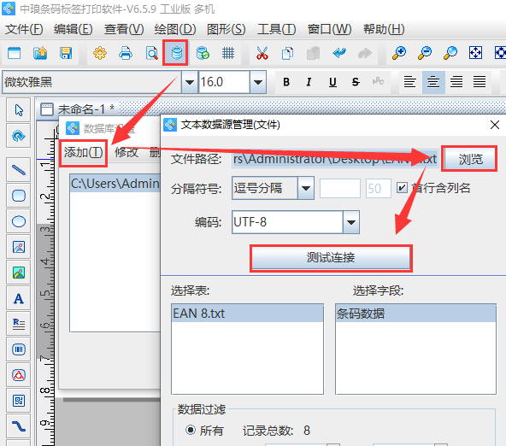Open print preview icon
The width and height of the screenshot is (506, 446).
click(151, 53)
